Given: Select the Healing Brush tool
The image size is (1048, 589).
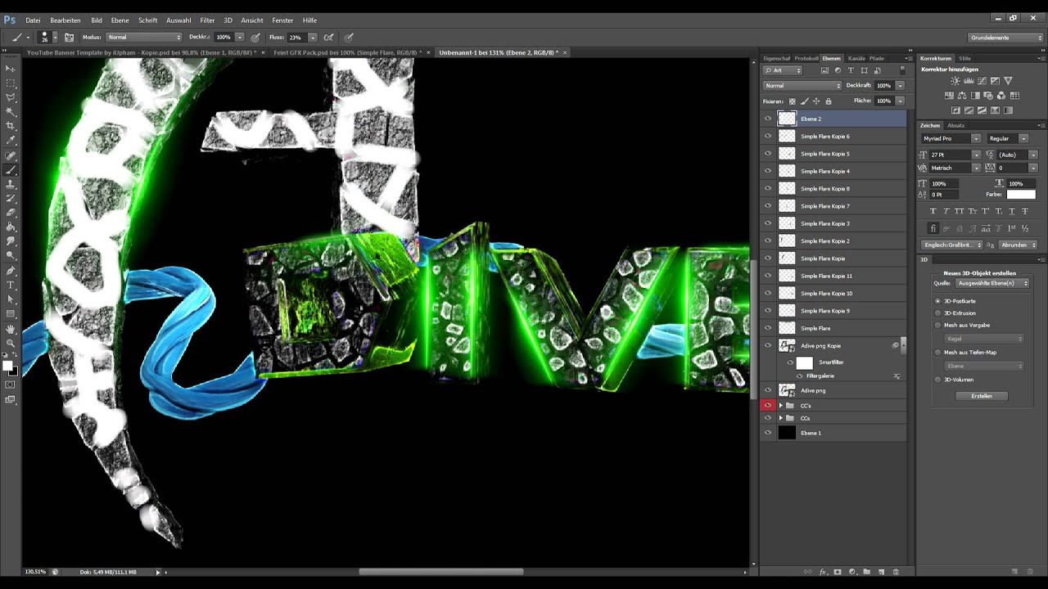Looking at the screenshot, I should pos(11,155).
